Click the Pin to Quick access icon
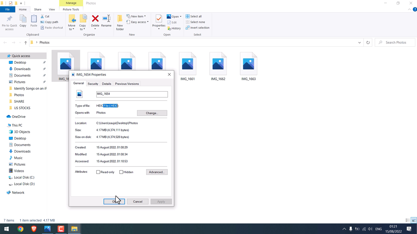Screen dimensions: 417x234 point(9,21)
